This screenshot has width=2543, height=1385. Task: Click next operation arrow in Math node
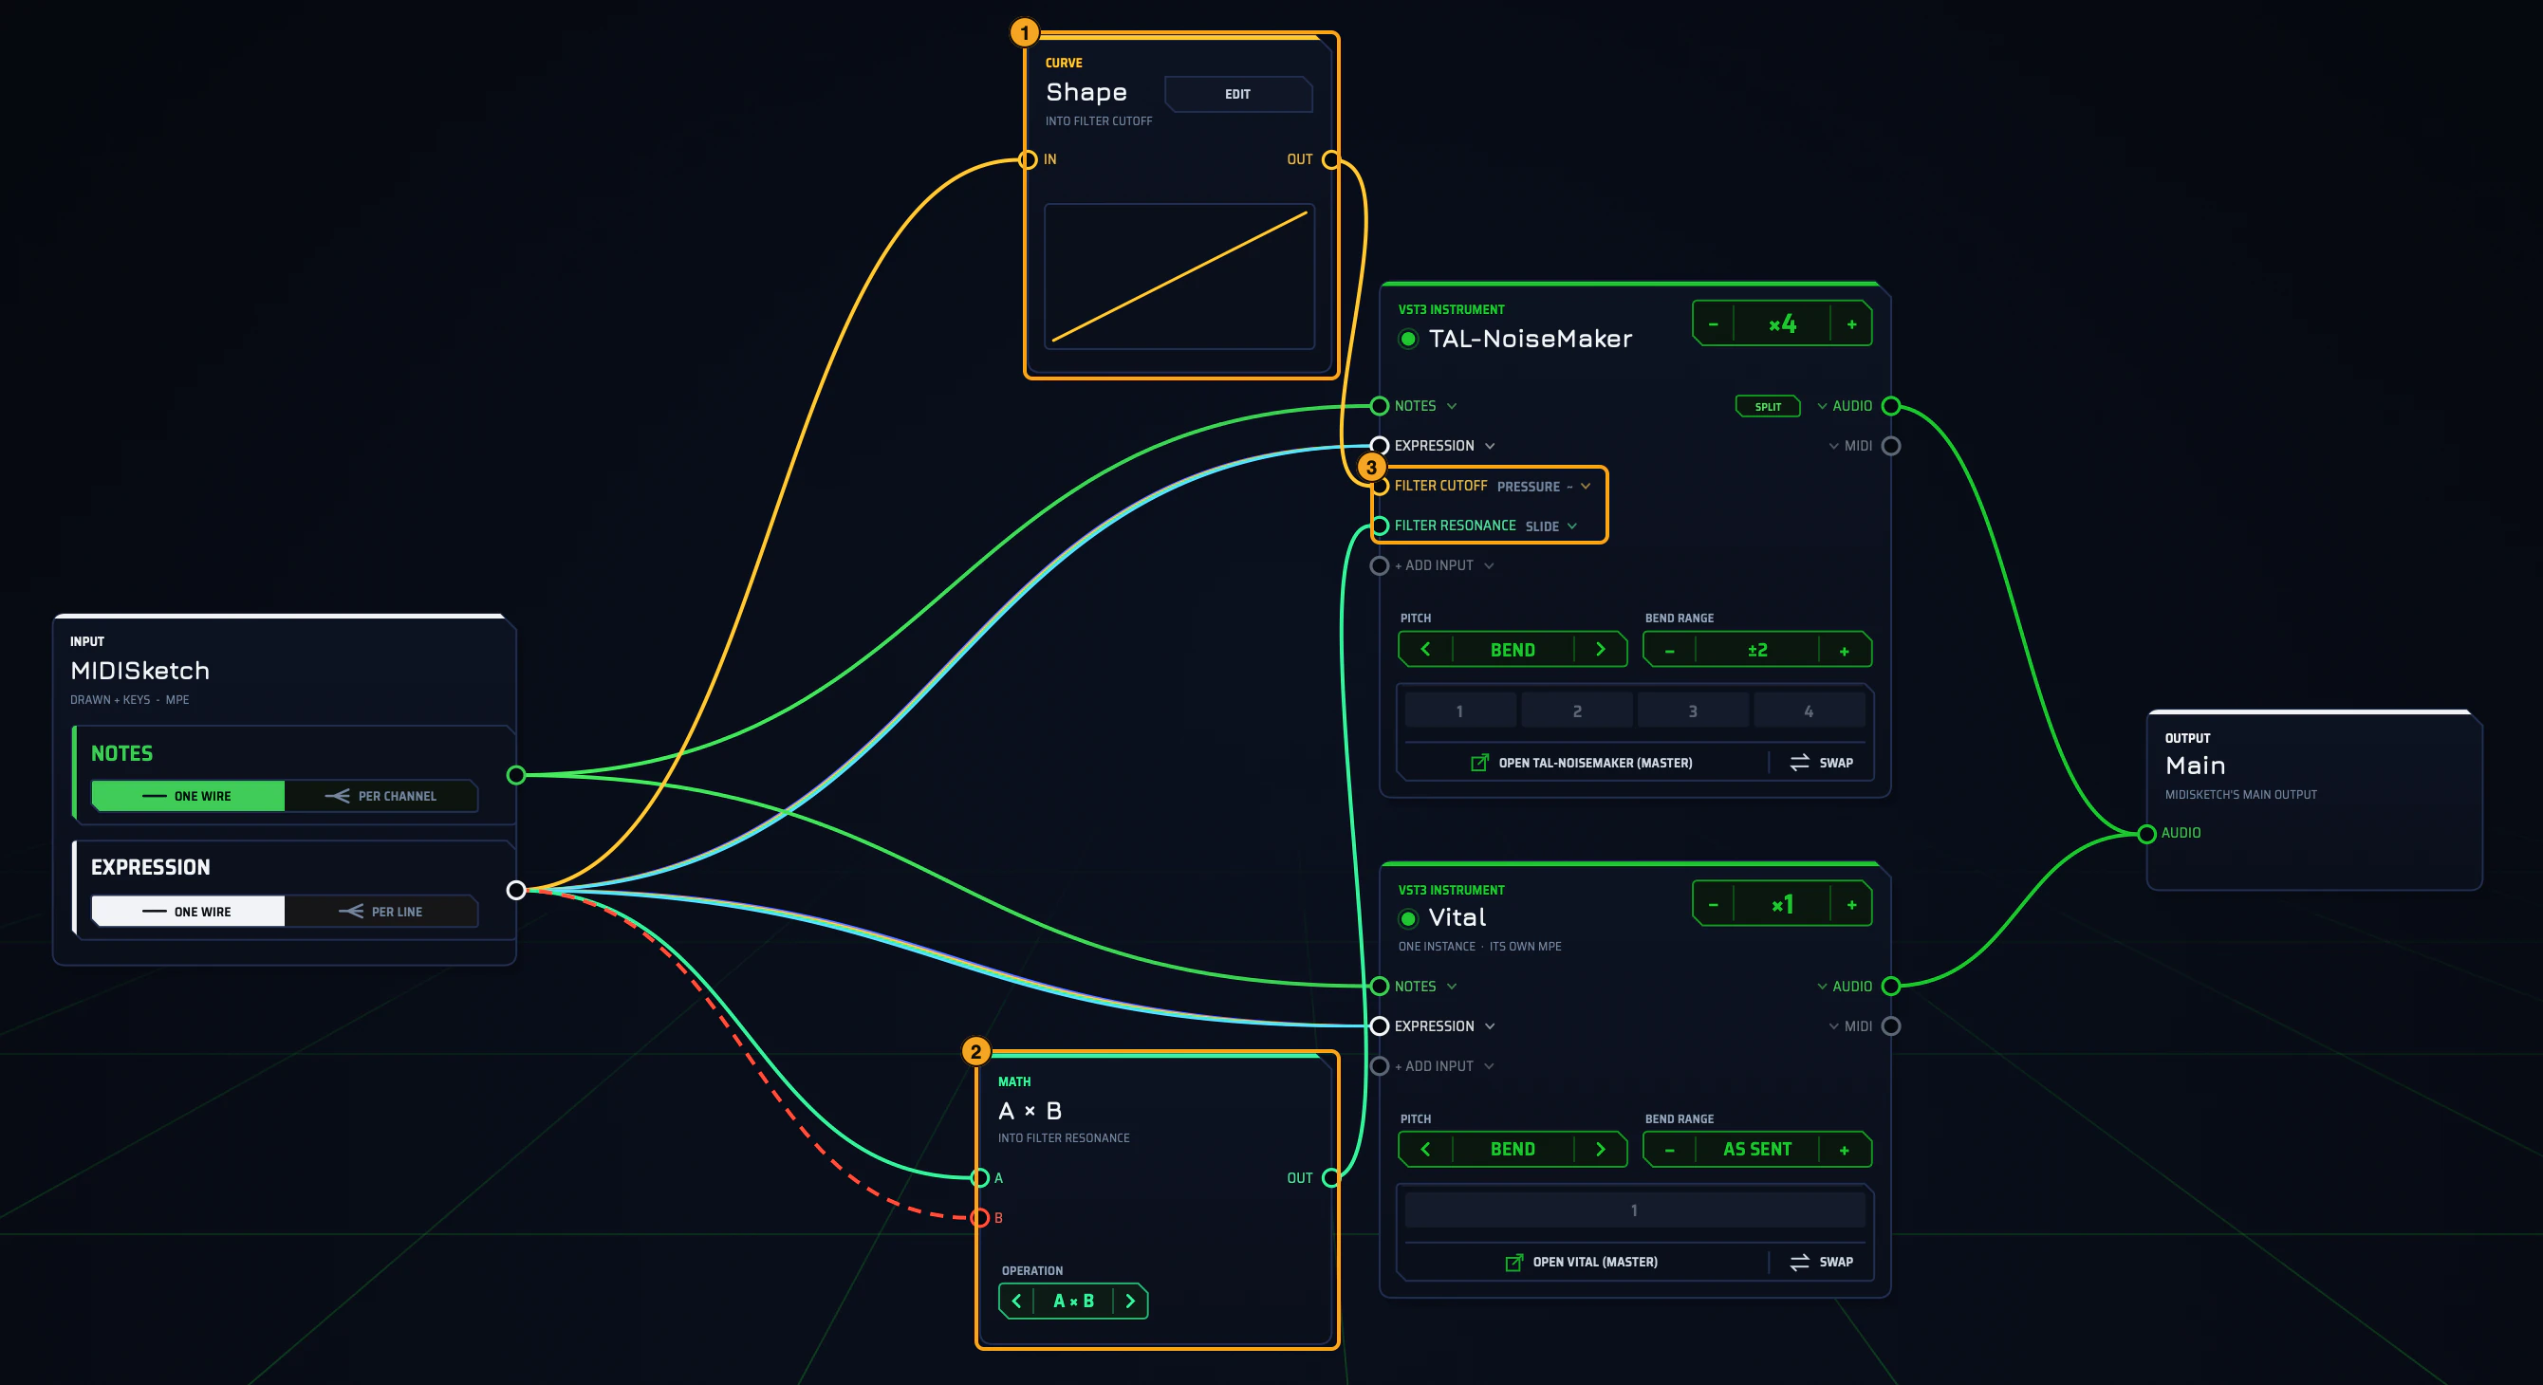1130,1302
